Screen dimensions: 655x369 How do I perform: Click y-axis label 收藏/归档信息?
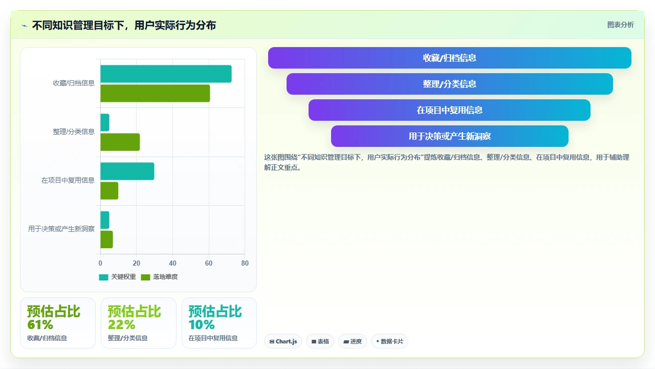[x=74, y=83]
